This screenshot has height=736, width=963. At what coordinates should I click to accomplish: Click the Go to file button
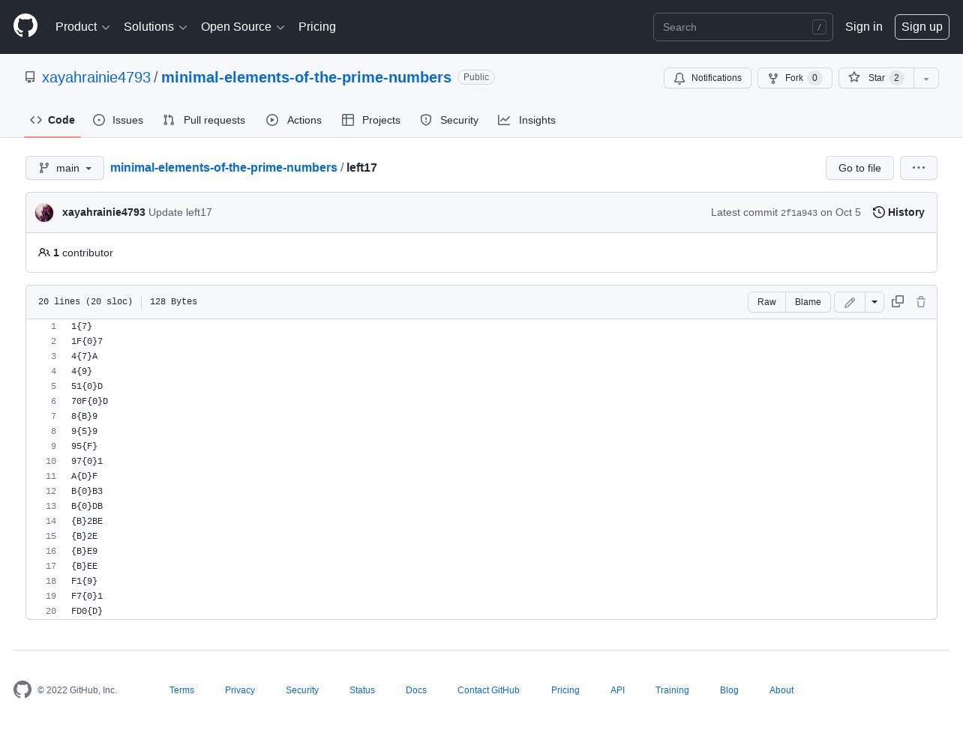point(859,168)
